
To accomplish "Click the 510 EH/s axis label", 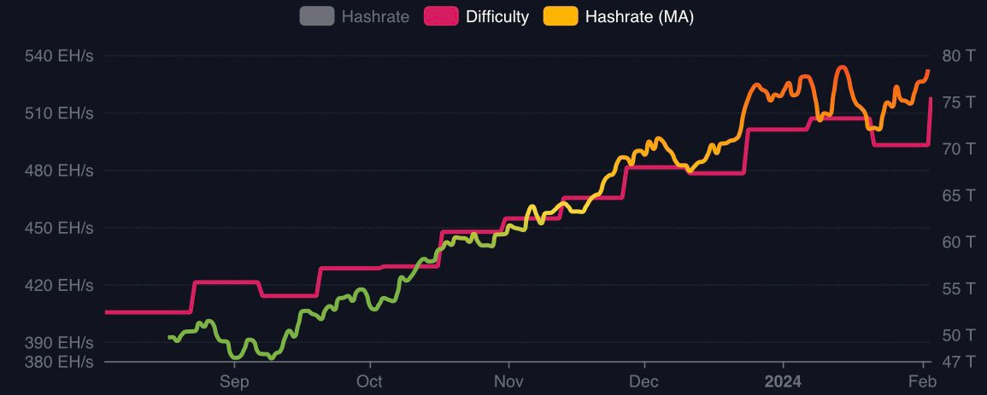I will point(59,113).
